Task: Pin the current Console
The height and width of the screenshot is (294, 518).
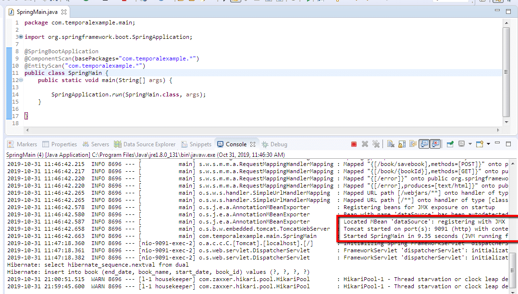Action: point(450,144)
